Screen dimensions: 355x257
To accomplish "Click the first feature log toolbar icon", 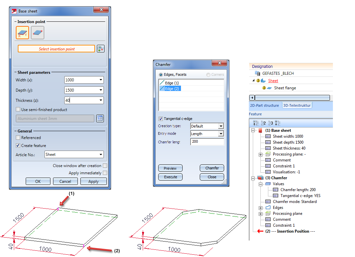I will (x=255, y=123).
